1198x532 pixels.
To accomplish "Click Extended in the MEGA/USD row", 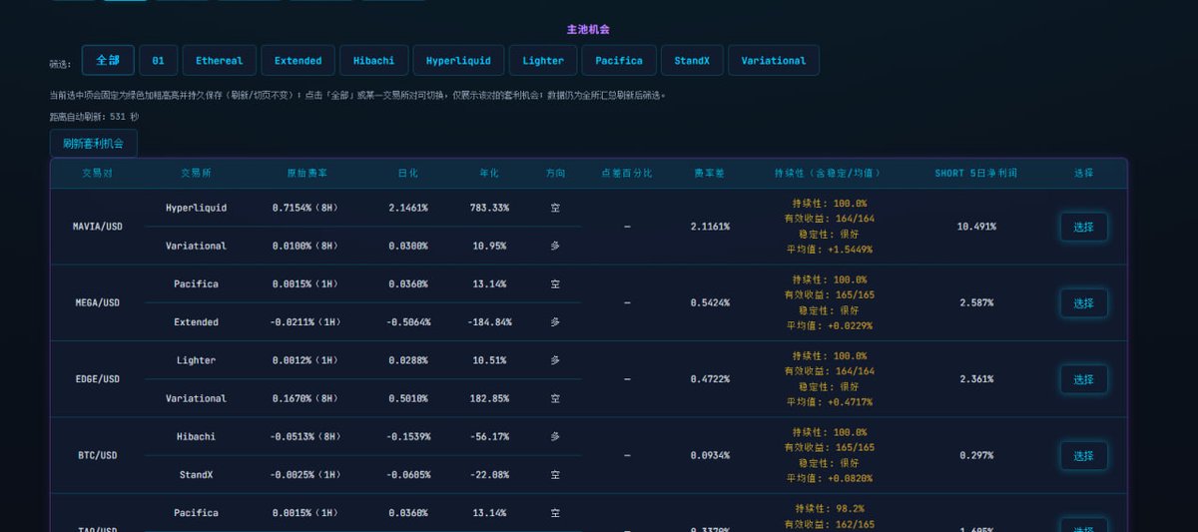I will (196, 322).
